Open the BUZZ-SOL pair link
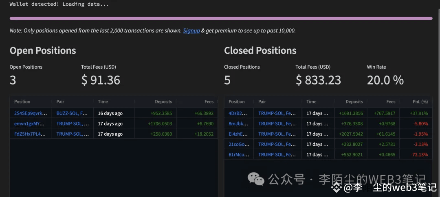Image resolution: width=440 pixels, height=197 pixels. point(73,113)
